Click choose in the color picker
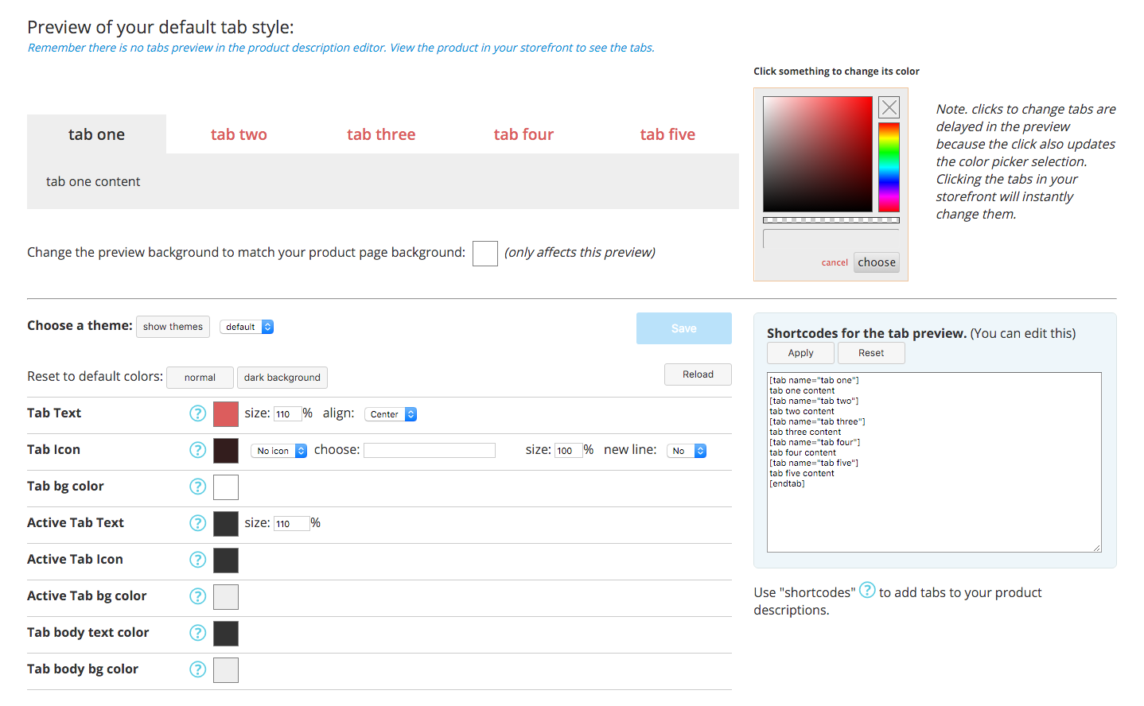Viewport: 1144px width, 706px height. [877, 262]
